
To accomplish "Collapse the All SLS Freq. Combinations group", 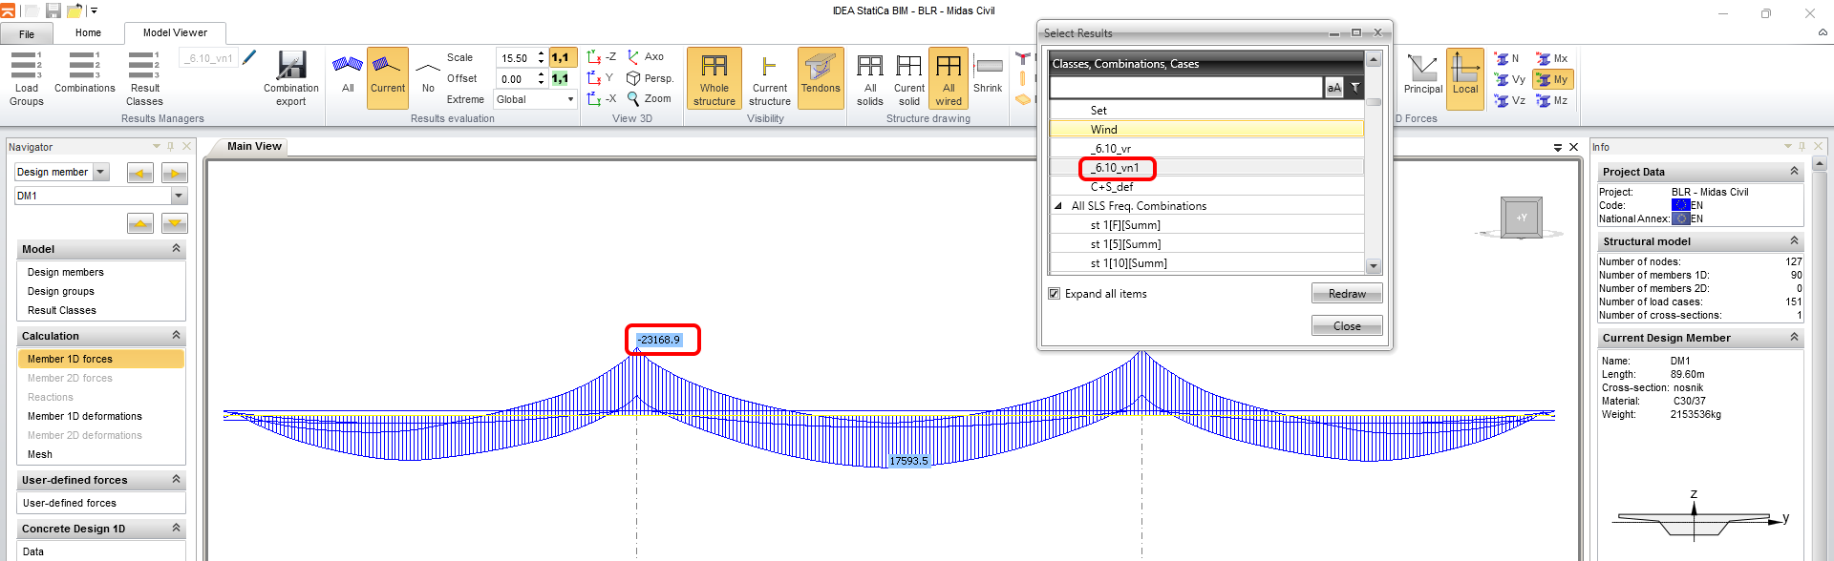I will (x=1057, y=206).
